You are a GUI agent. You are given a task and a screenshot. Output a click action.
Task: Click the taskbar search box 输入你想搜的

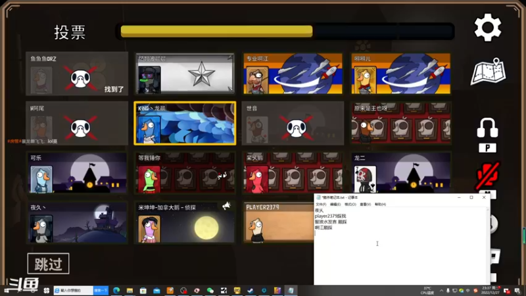point(74,290)
